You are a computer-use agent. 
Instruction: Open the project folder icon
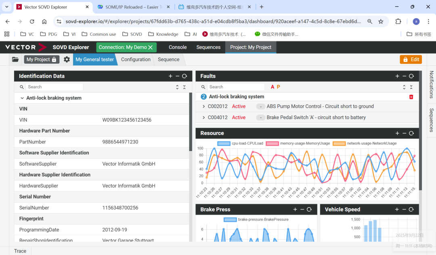click(15, 59)
